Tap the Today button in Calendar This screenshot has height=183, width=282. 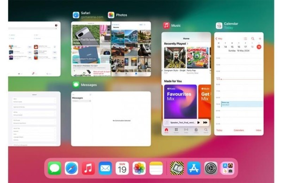coord(219,130)
